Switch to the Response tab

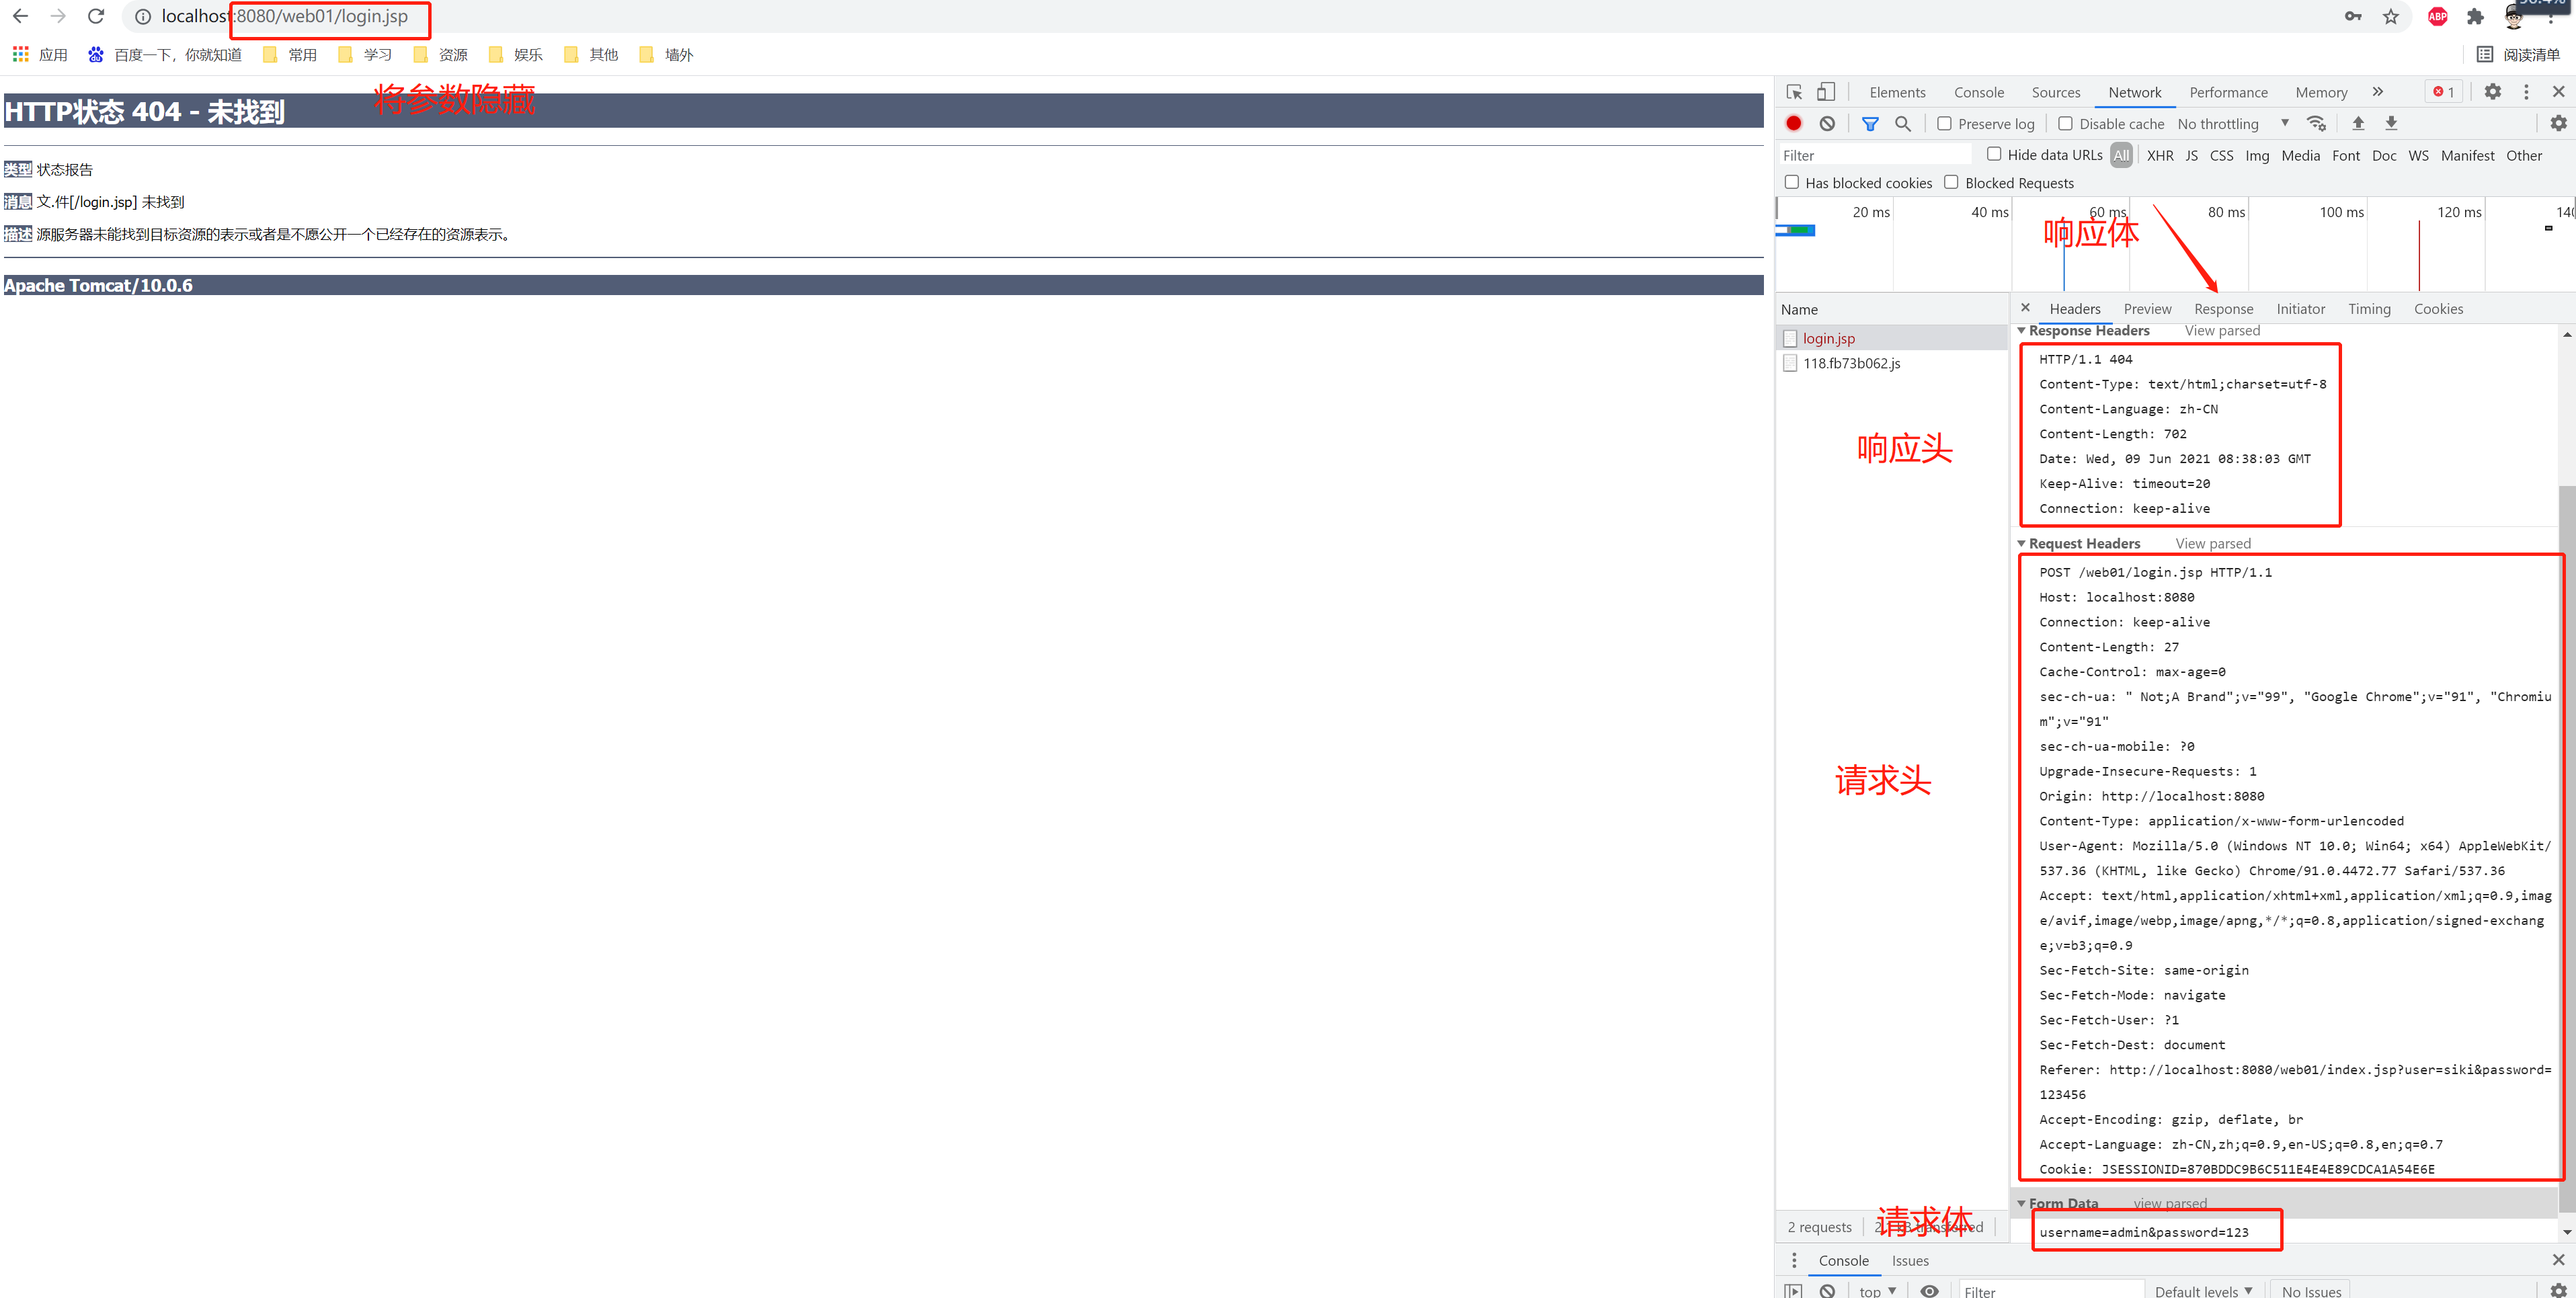[2223, 309]
